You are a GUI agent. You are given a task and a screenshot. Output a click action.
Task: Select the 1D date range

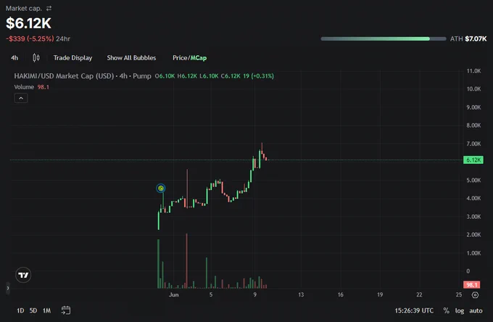pyautogui.click(x=20, y=310)
